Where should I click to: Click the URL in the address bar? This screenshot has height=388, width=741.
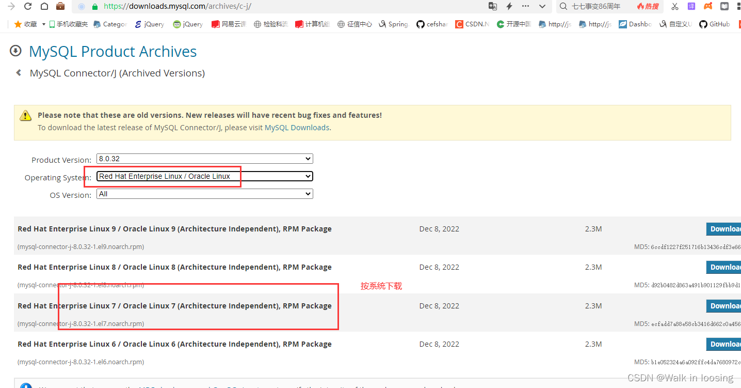click(x=178, y=7)
